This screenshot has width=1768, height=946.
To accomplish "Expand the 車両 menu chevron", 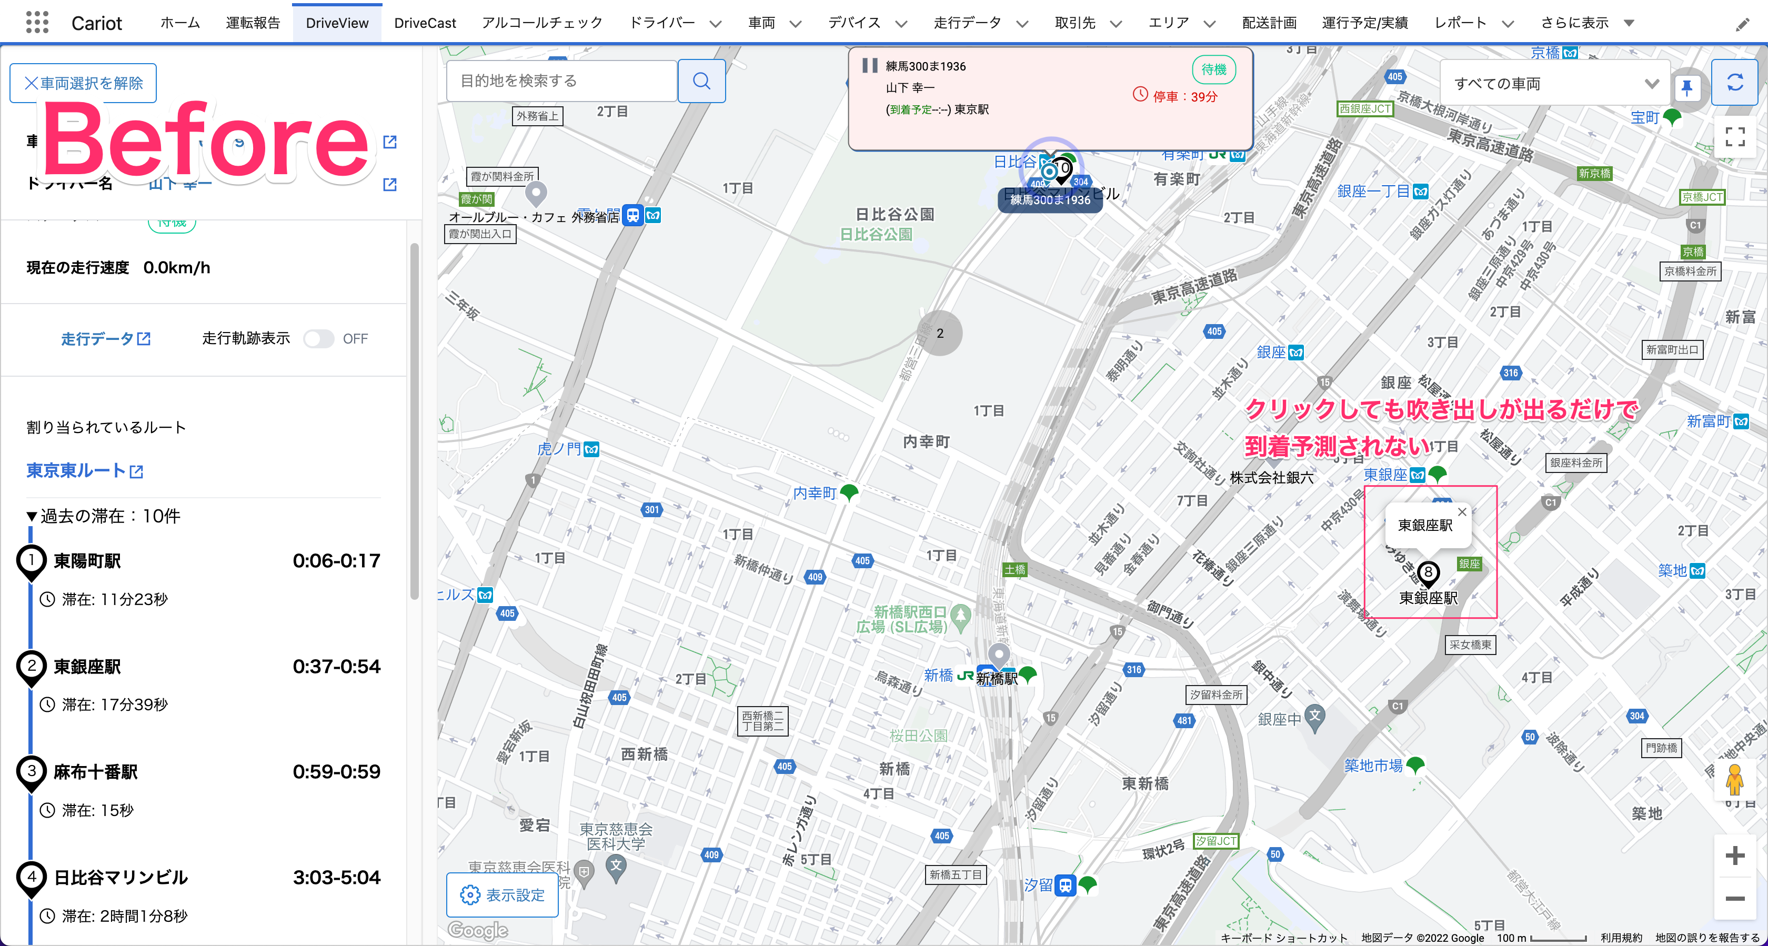I will (796, 24).
